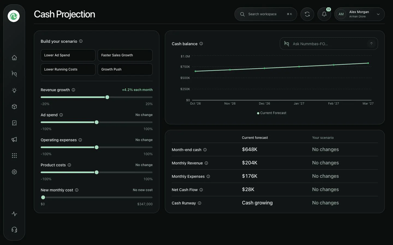Apply the Lower Running Costs scenario

68,69
